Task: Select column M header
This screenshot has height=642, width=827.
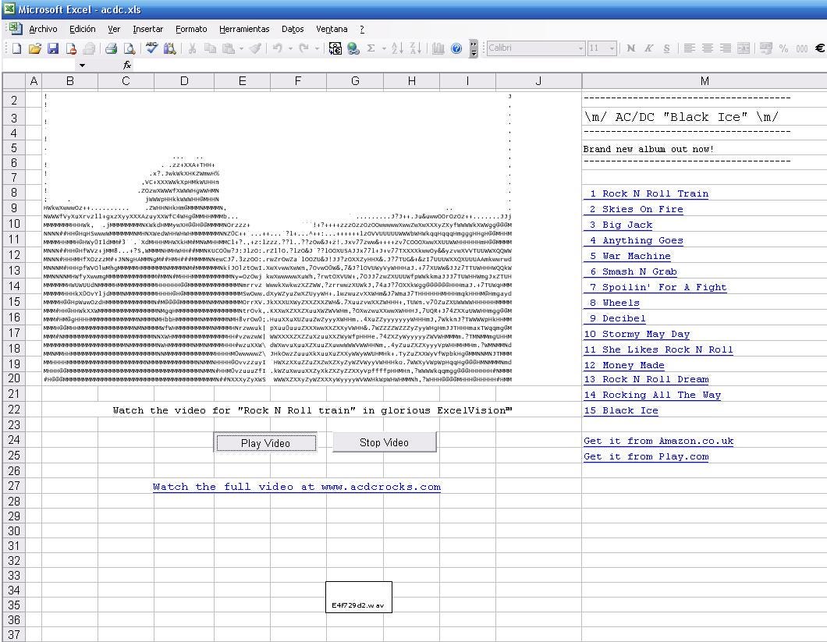Action: coord(704,80)
